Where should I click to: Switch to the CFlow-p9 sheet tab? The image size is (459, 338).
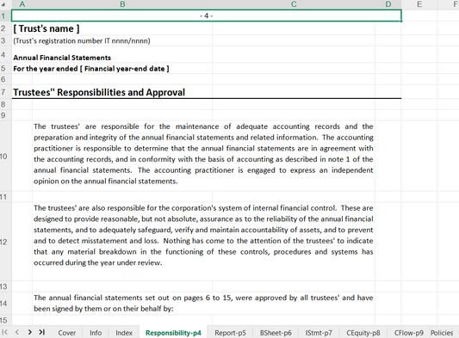409,333
